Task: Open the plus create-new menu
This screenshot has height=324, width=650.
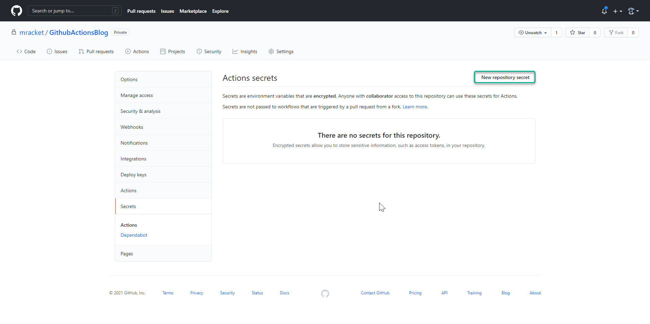Action: (x=617, y=11)
